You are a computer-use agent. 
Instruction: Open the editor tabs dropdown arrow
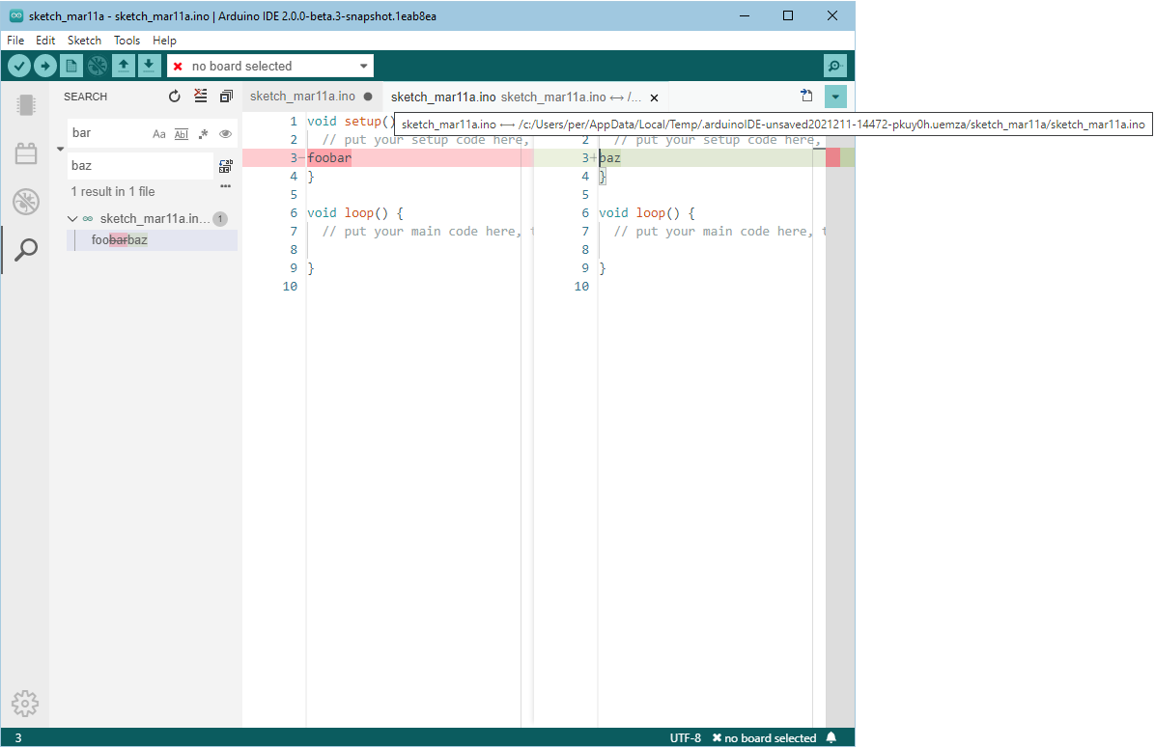pos(835,97)
